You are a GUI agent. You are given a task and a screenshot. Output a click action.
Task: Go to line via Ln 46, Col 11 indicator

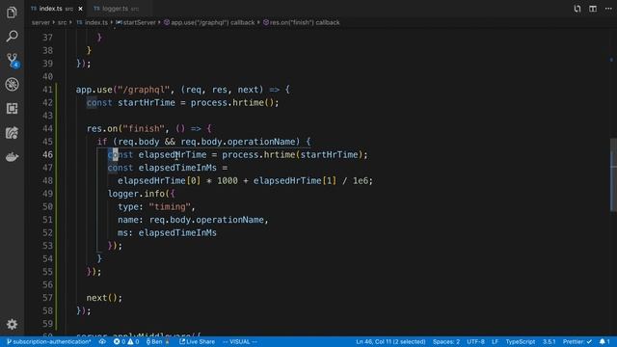(x=390, y=341)
